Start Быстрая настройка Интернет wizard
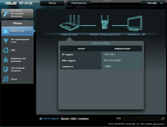Viewport: 167px width, 127px height. coord(17,13)
